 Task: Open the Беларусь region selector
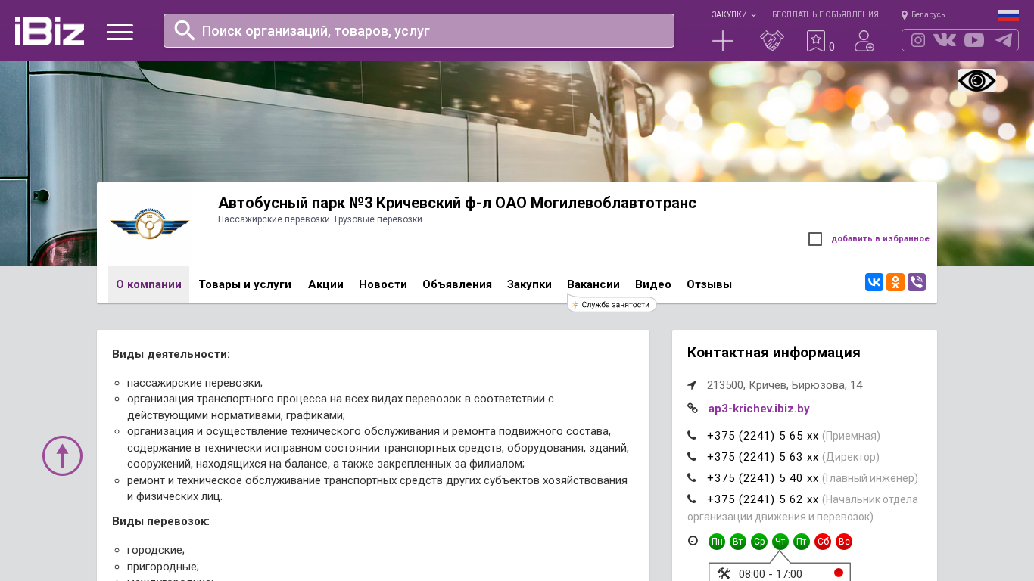click(x=923, y=15)
